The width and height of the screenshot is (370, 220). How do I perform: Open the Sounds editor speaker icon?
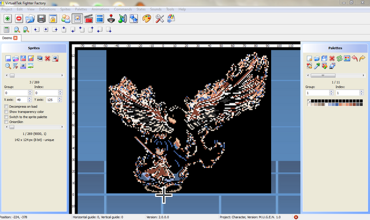click(x=123, y=18)
